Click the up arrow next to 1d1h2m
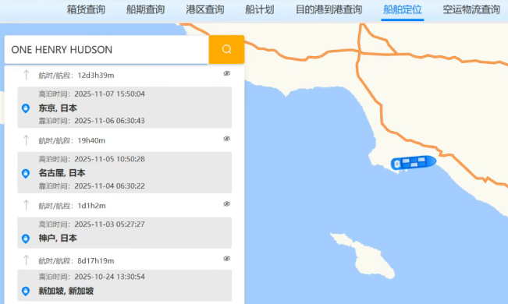This screenshot has width=508, height=304. tap(27, 205)
